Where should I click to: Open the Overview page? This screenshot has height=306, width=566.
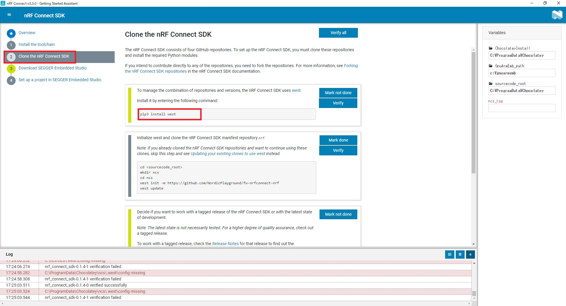click(27, 33)
